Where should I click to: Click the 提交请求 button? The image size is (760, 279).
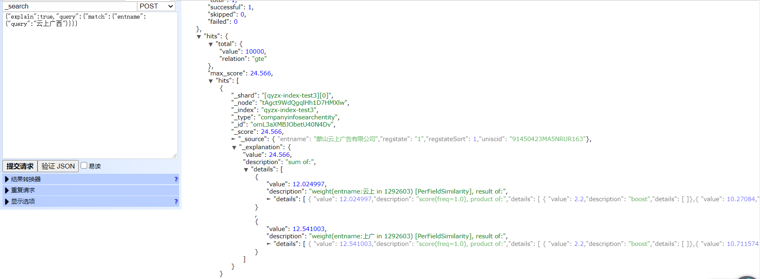(x=20, y=166)
